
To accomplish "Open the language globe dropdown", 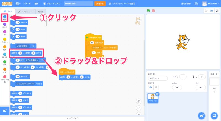I will pos(19,4).
